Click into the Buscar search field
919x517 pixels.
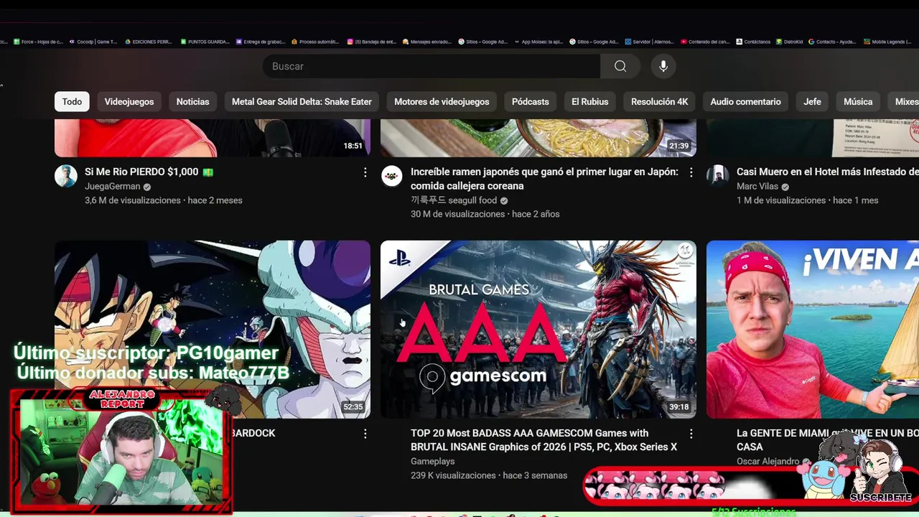tap(431, 66)
